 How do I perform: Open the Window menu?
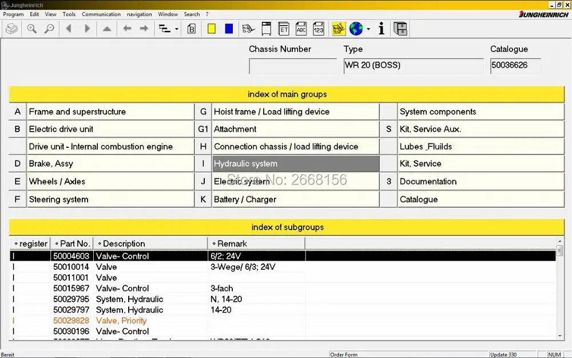168,14
